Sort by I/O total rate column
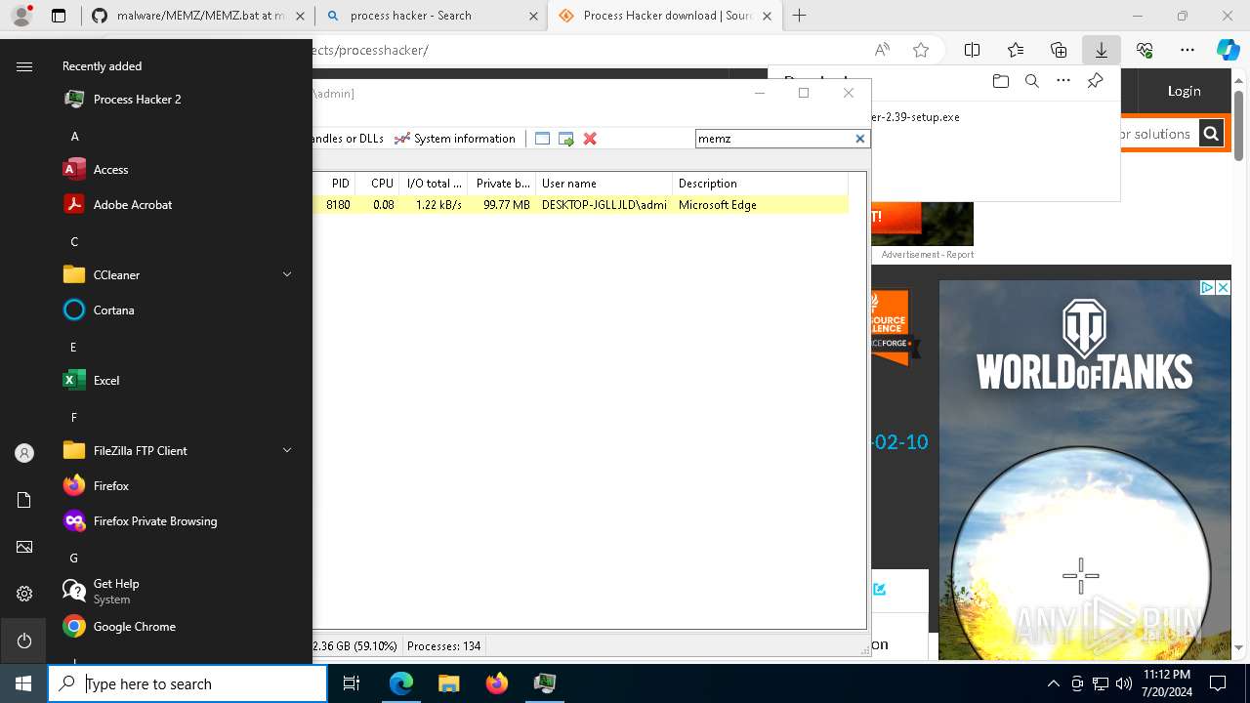 (434, 184)
